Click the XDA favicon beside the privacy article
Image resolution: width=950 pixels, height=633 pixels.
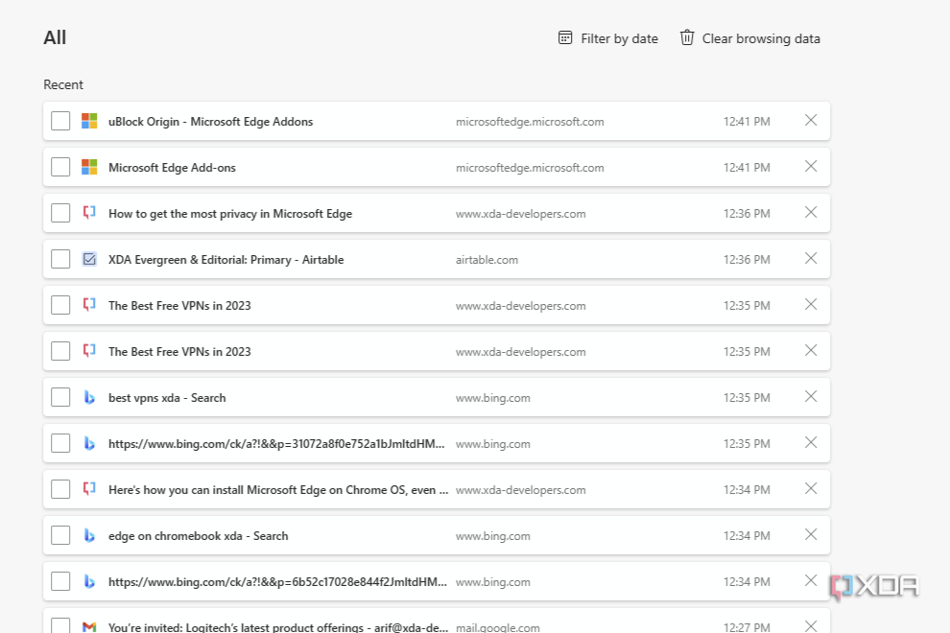88,213
